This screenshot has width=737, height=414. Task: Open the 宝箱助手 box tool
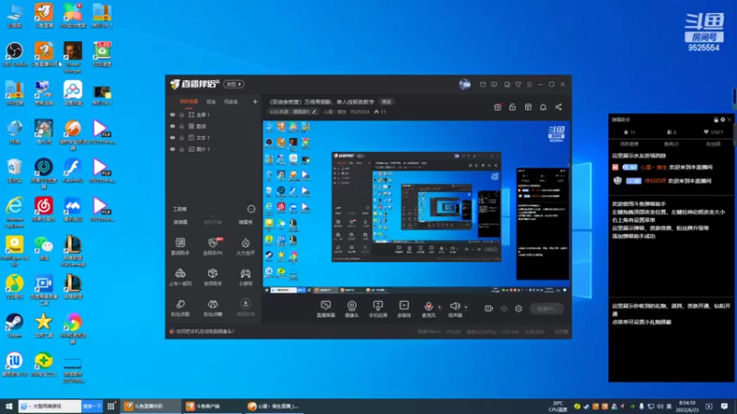[x=213, y=277]
